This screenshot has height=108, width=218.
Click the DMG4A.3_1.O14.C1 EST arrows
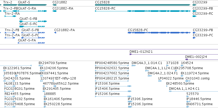pyautogui.click(x=134, y=66)
